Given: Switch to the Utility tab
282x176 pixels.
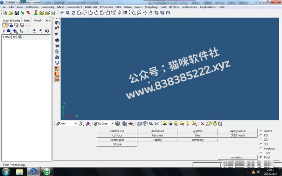Looking at the screenshot, I should [27, 20].
